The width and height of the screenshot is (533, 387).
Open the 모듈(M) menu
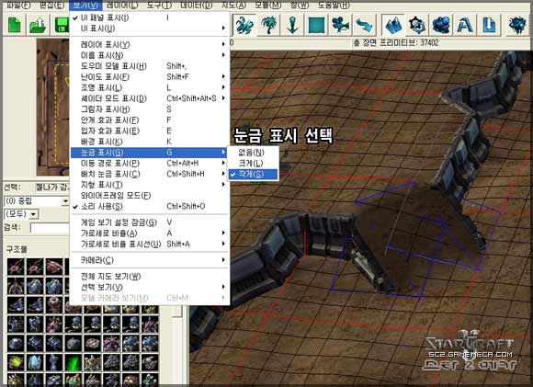[267, 6]
